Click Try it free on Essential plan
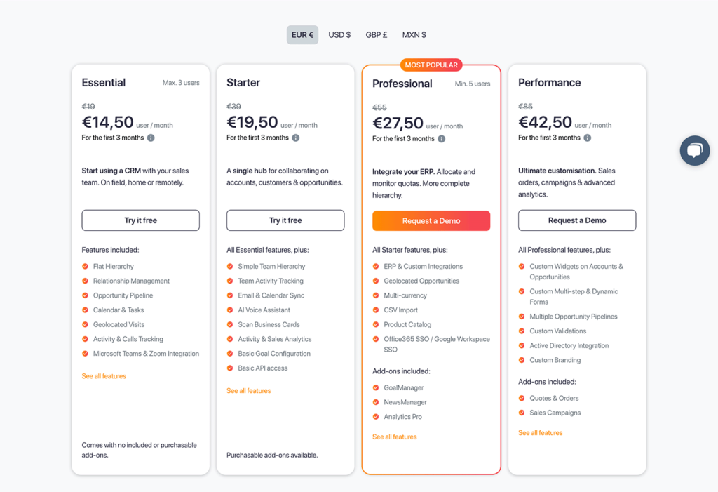This screenshot has height=492, width=718. [x=140, y=220]
